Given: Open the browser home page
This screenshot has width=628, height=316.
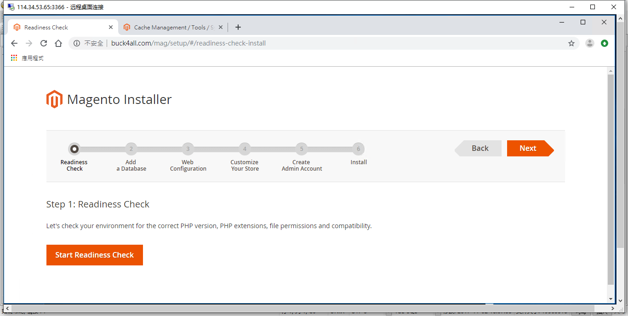Looking at the screenshot, I should [x=58, y=43].
